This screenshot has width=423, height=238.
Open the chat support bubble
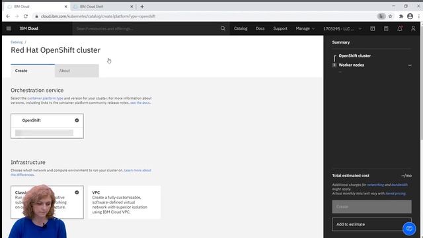click(x=409, y=229)
